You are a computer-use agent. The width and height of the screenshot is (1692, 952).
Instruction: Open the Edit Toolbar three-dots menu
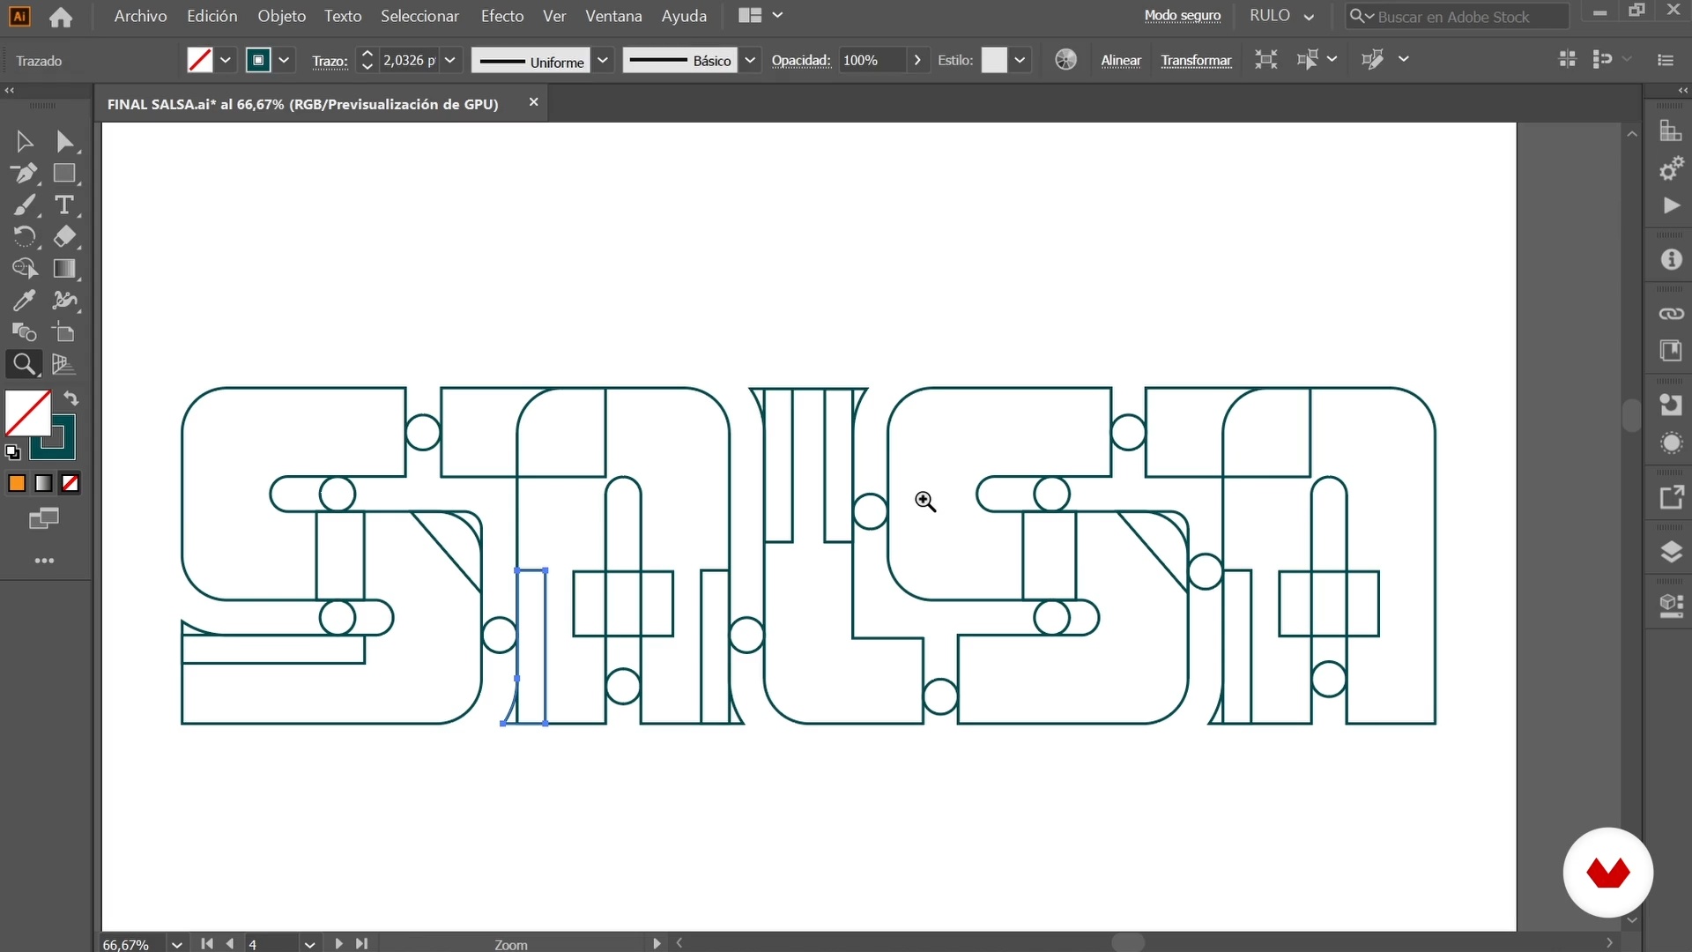click(44, 561)
